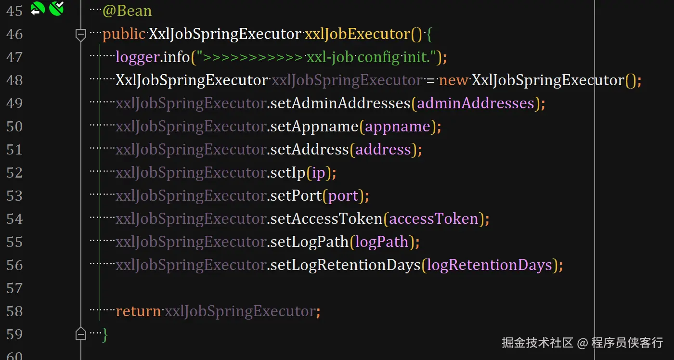This screenshot has height=360, width=674.
Task: Collapse the xxlJobExecutor method at line 46
Action: tap(81, 34)
